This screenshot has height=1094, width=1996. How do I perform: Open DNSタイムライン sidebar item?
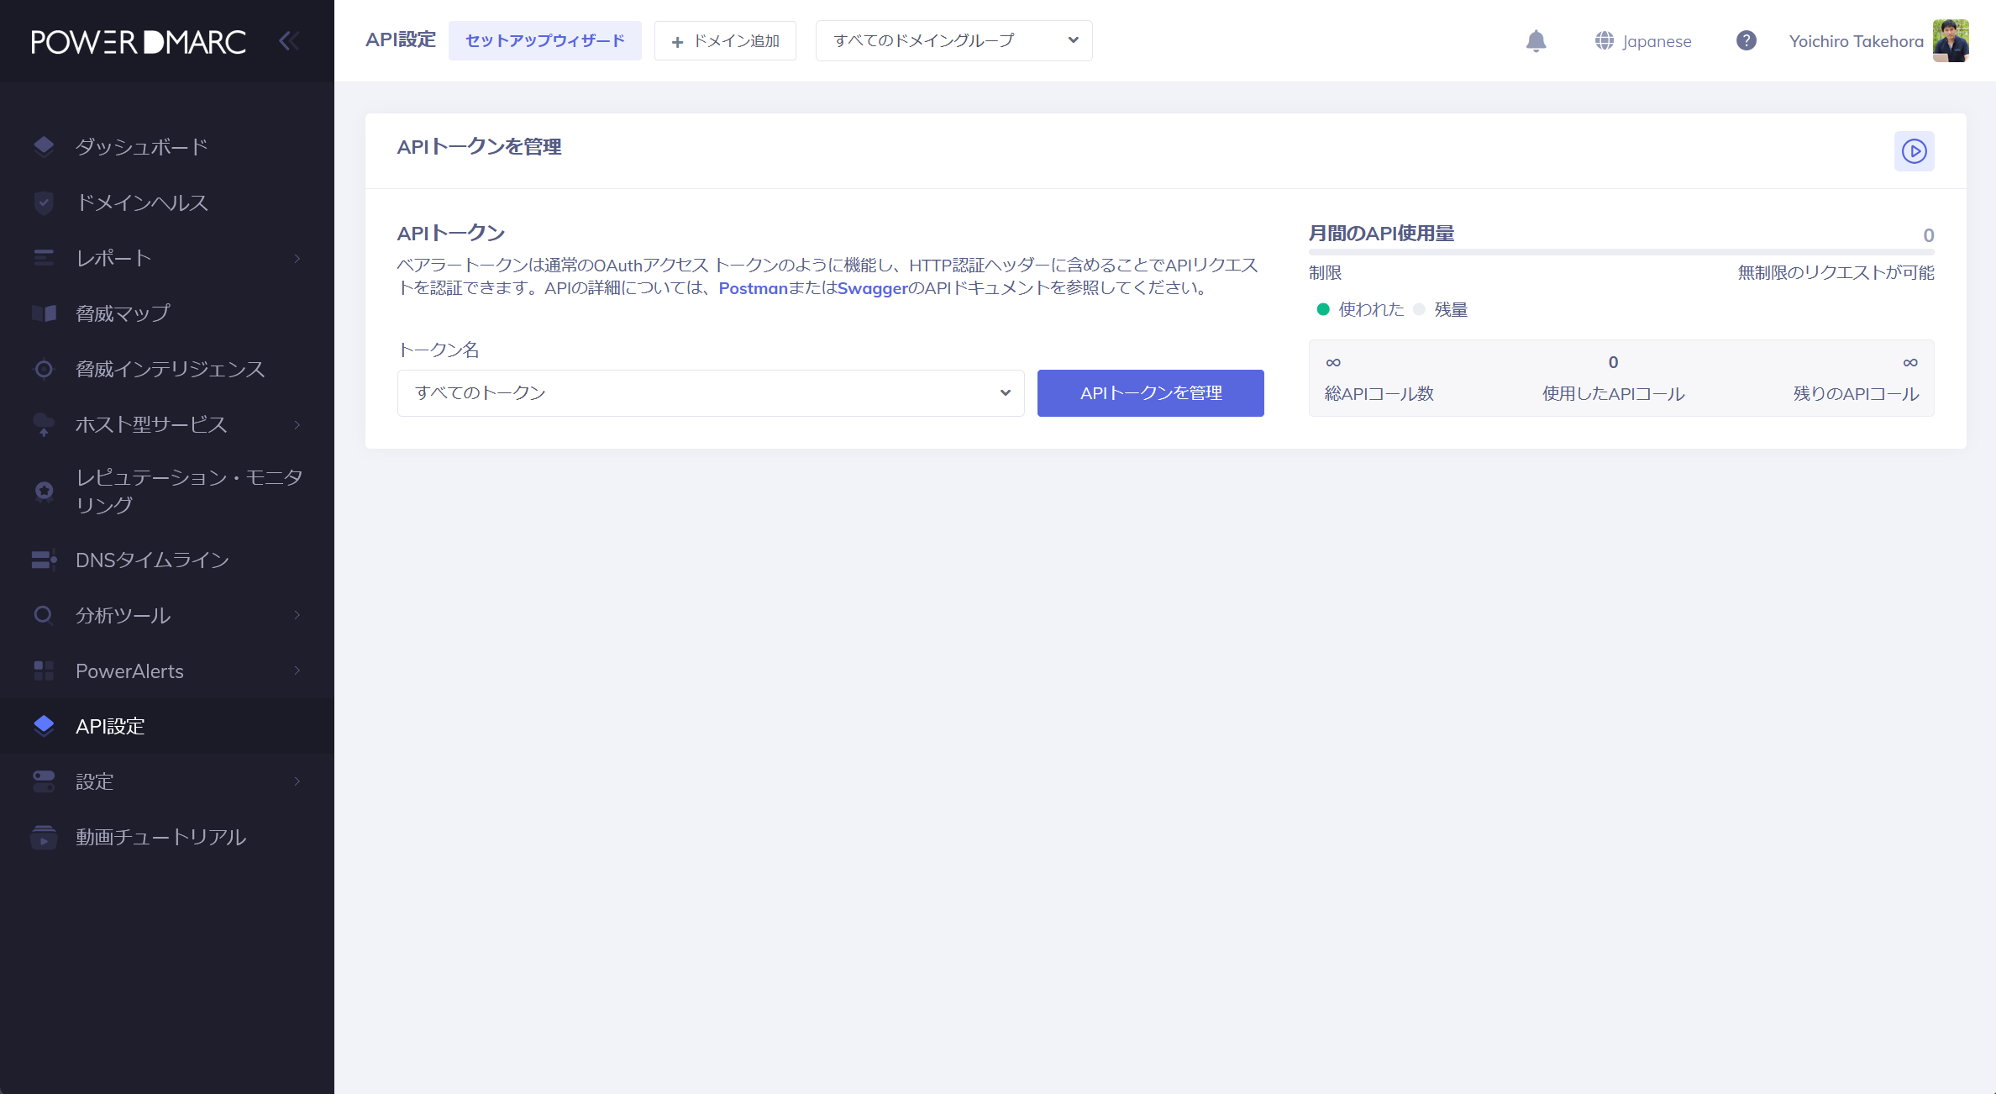152,560
